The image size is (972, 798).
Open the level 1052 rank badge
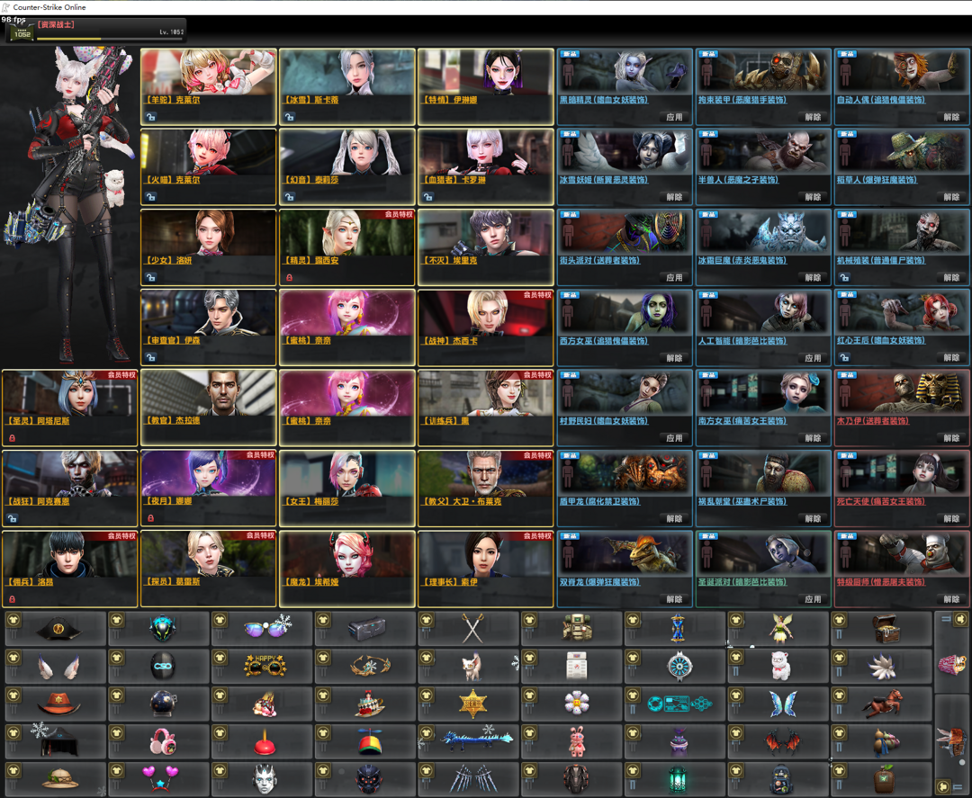[x=21, y=32]
